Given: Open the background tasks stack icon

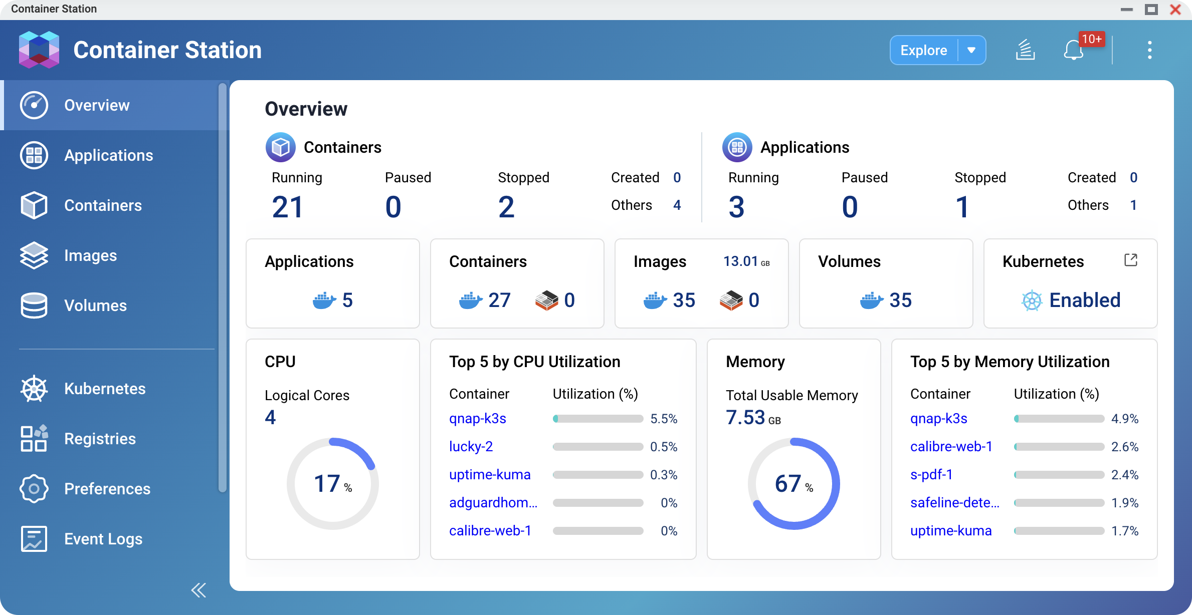Looking at the screenshot, I should (1025, 50).
